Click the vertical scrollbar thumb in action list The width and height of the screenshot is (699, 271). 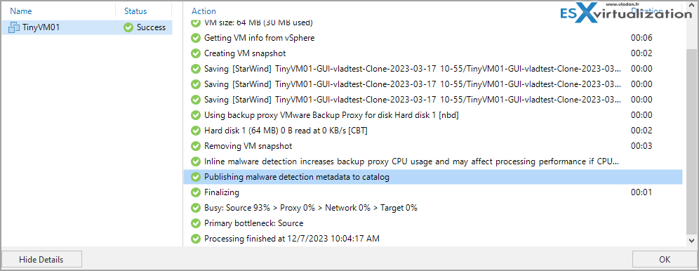(x=691, y=140)
